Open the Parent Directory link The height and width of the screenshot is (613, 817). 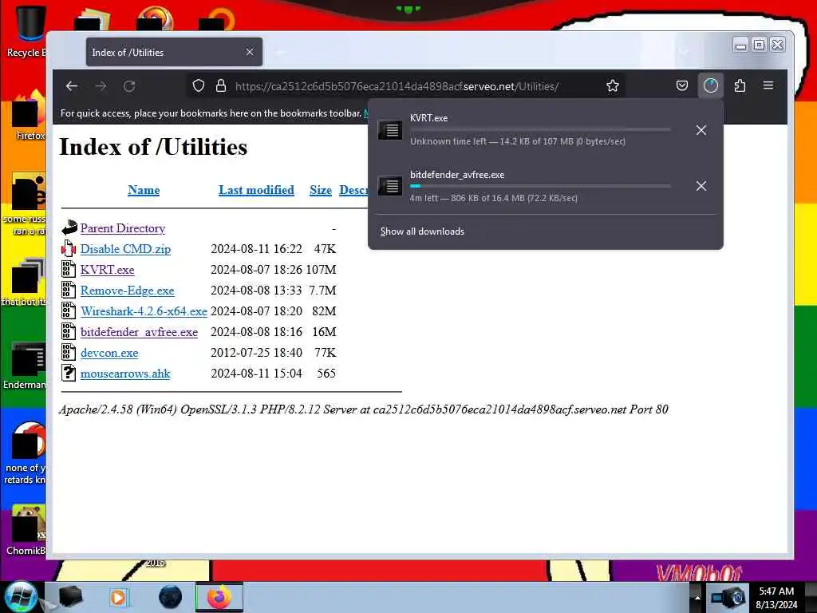point(122,228)
